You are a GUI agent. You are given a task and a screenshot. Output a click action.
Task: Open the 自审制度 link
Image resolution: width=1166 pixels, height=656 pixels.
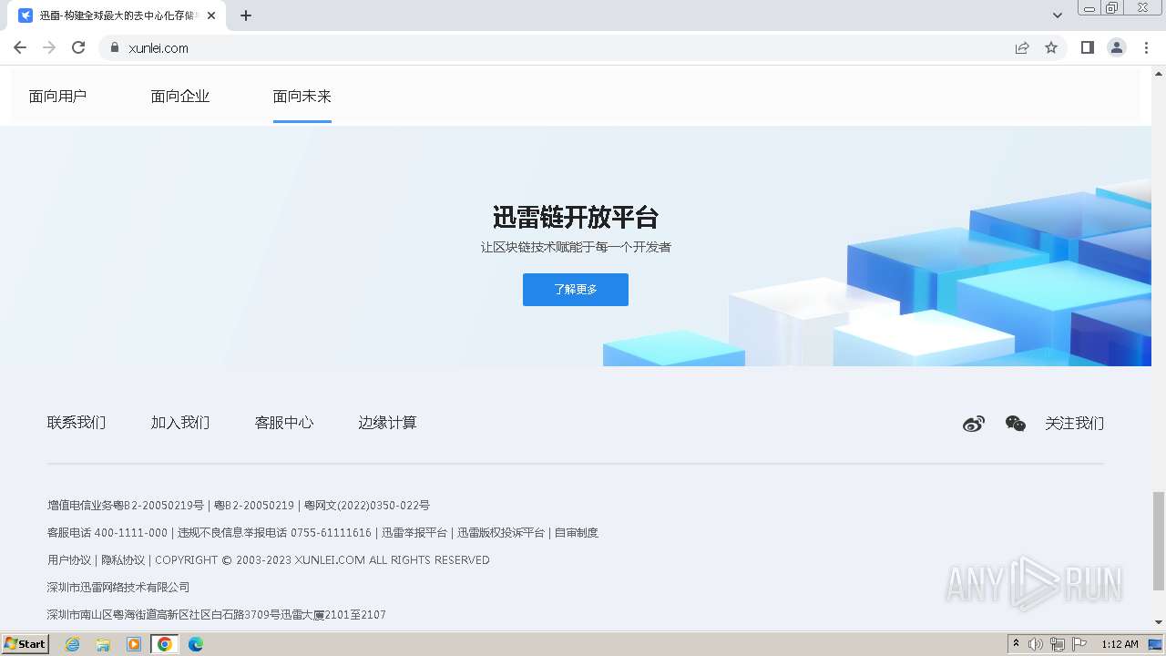tap(577, 532)
